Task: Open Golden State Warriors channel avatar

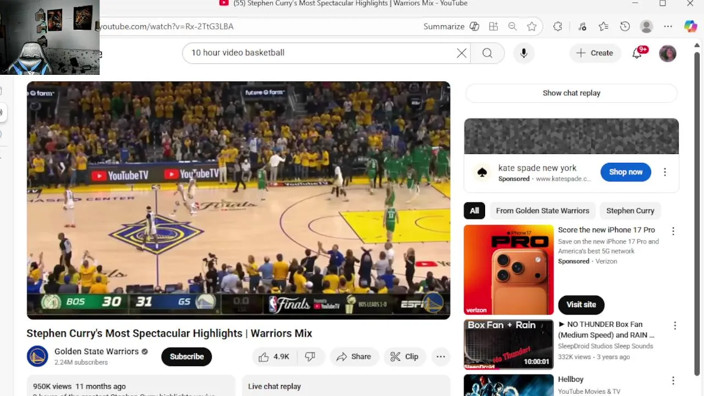Action: tap(37, 356)
